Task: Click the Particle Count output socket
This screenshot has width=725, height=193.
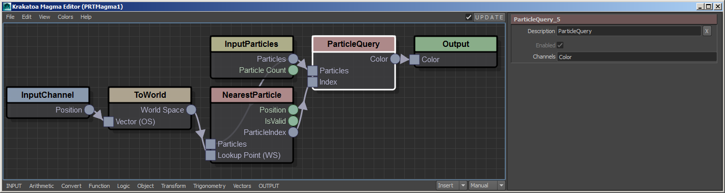Action: point(293,70)
